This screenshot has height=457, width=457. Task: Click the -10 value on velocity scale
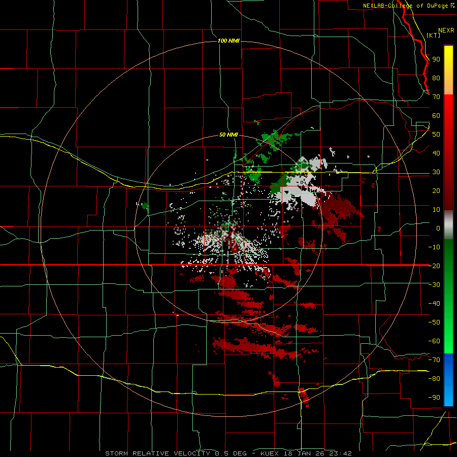434,247
